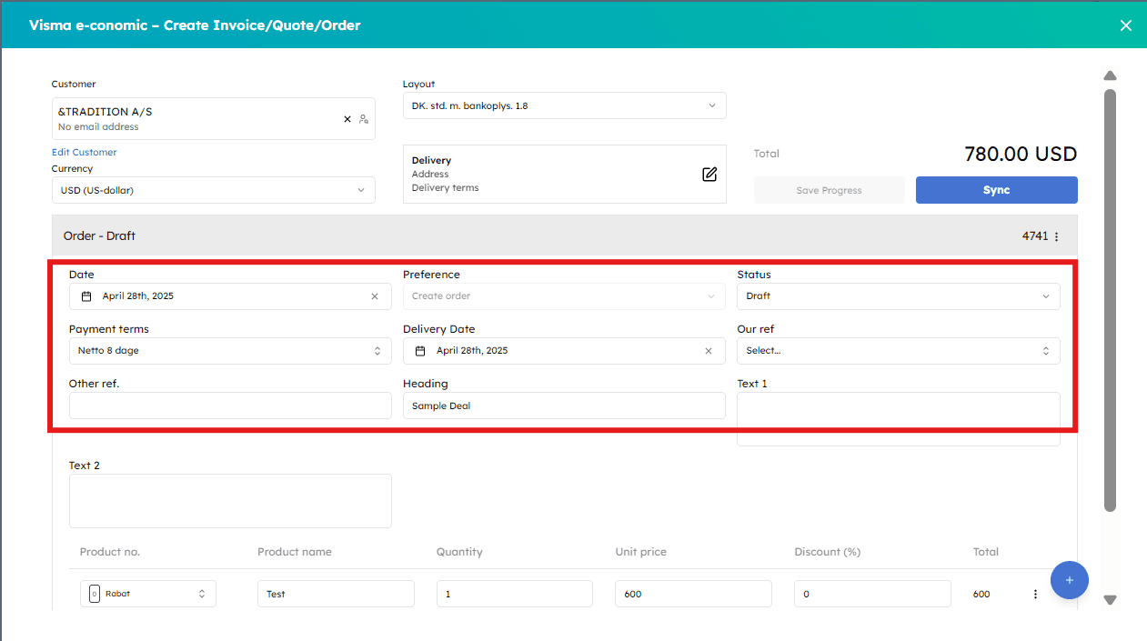Click the 780.00 USD total amount

[x=1021, y=154]
